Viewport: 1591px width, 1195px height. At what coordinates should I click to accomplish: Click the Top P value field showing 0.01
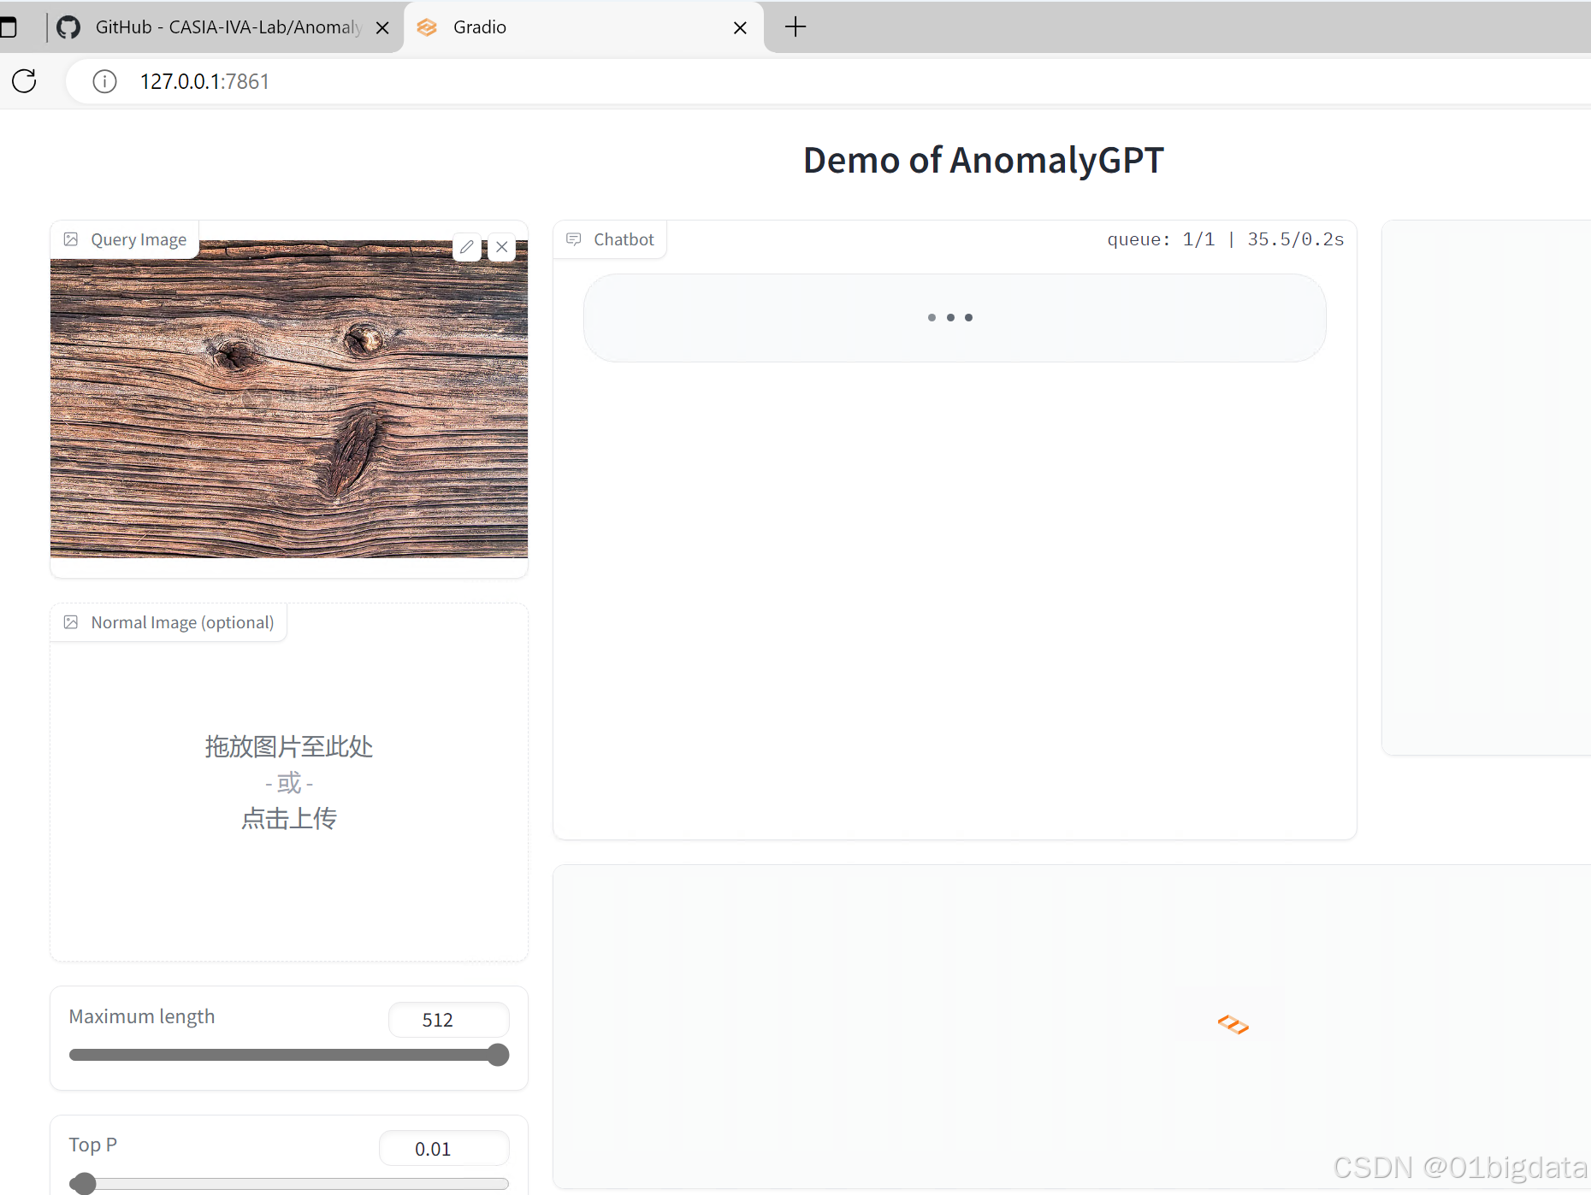(443, 1148)
